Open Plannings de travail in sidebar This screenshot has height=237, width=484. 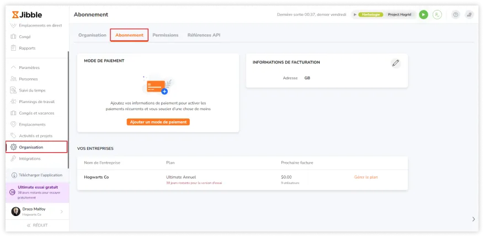pyautogui.click(x=36, y=101)
